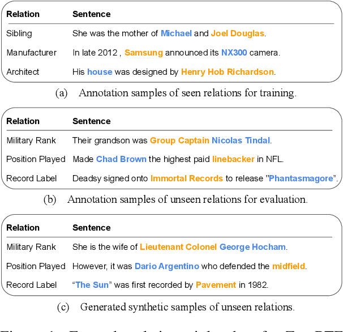Select the blue "George Hocham" name
Viewport: 343px width, 332px height.
[252, 246]
